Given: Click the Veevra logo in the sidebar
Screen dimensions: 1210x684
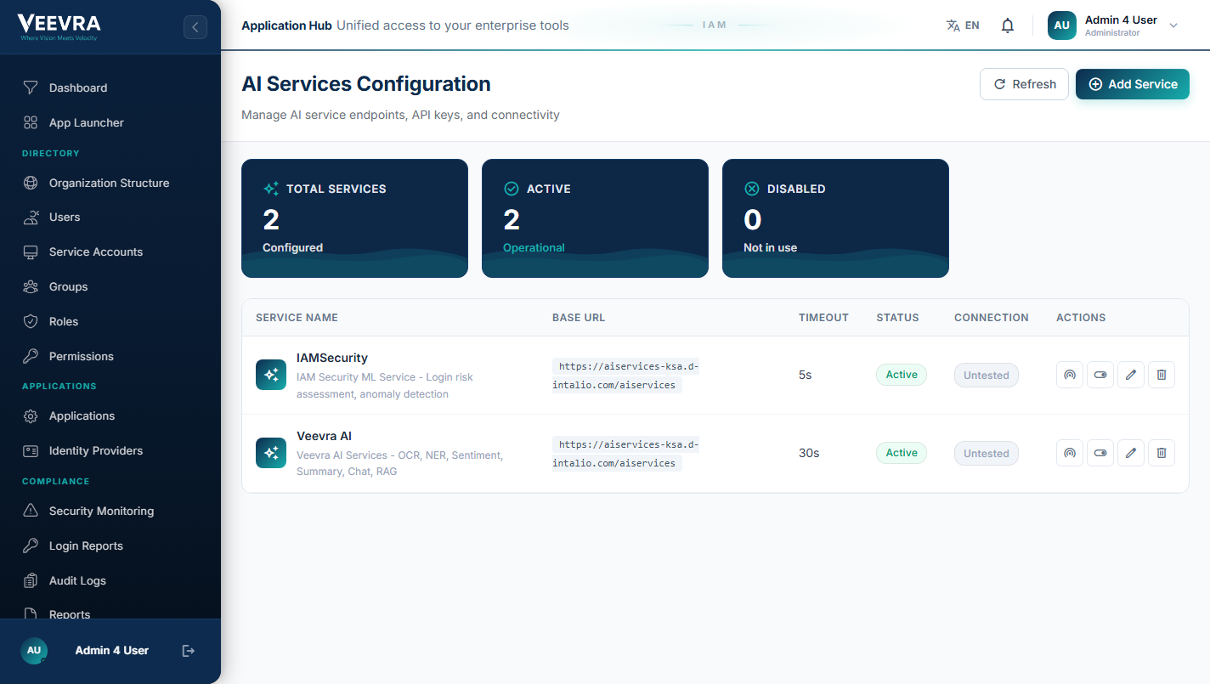Looking at the screenshot, I should click(59, 26).
